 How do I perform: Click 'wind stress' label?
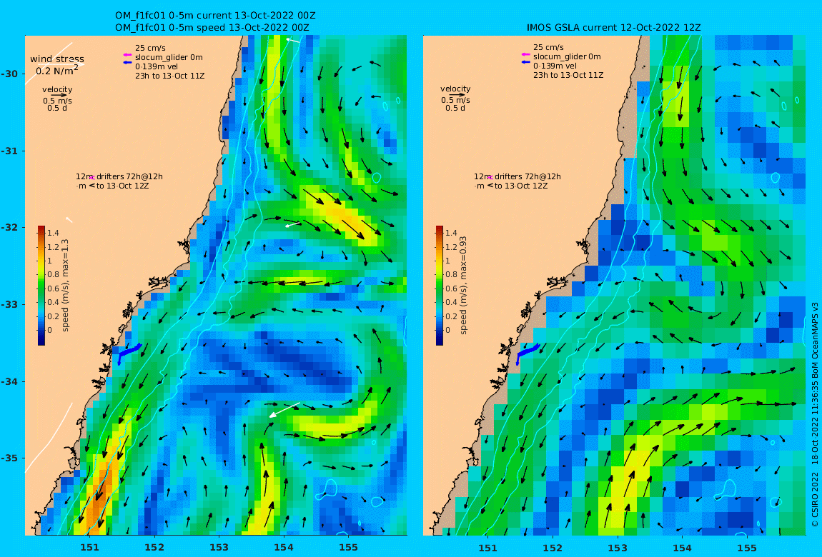[57, 59]
